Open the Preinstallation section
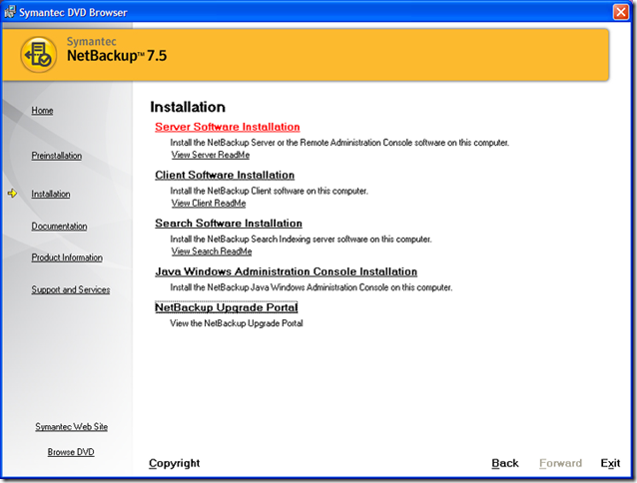Viewport: 637px width, 483px height. coord(57,156)
